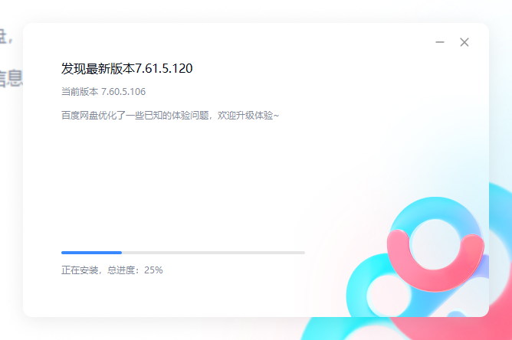Click the unfilled gray part of progress bar

[213, 252]
